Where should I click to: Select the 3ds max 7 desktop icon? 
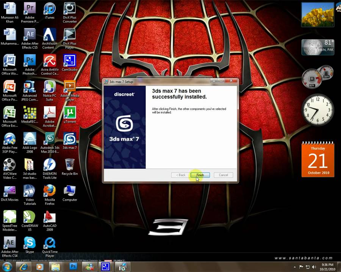70,141
